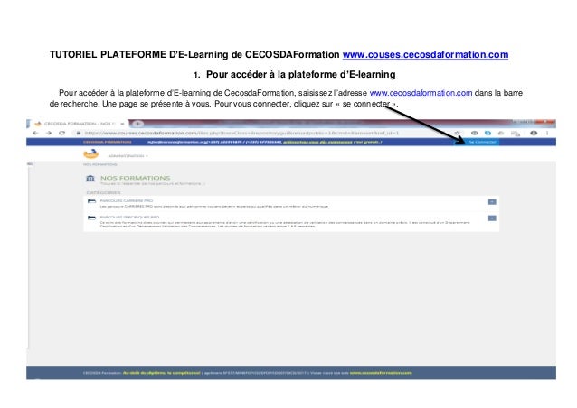
Task: Close the CECOSDA FORMATION browser tab
Action: point(123,124)
